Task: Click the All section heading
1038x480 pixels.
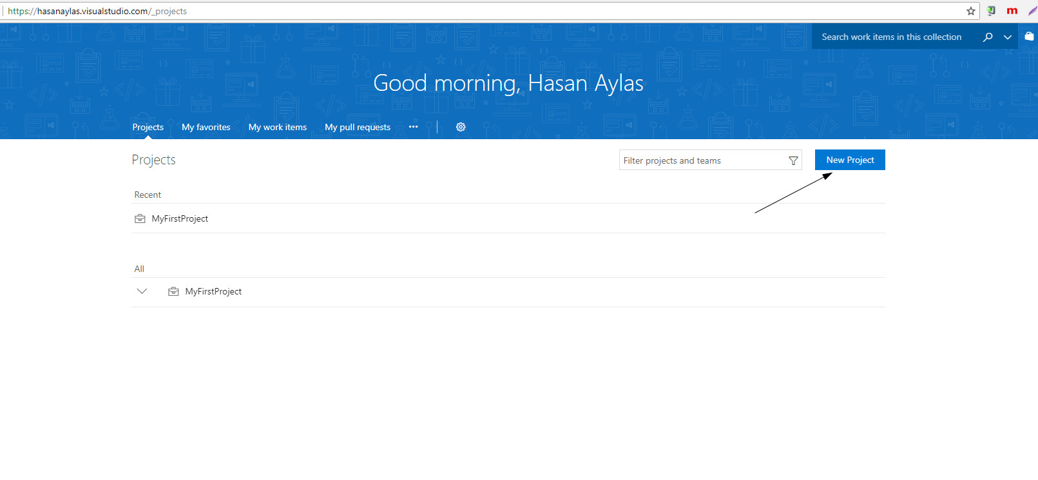Action: click(139, 269)
